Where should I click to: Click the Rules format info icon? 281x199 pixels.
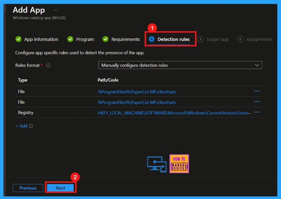point(48,66)
